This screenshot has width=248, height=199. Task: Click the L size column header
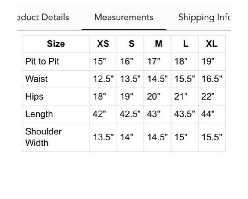[186, 44]
